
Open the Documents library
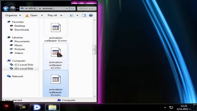coord(22,41)
